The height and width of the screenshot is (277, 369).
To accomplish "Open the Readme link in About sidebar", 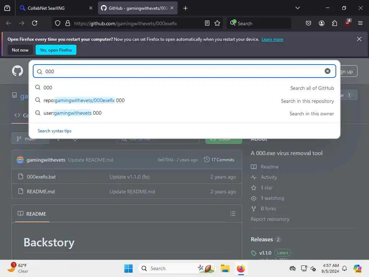I will [x=270, y=167].
